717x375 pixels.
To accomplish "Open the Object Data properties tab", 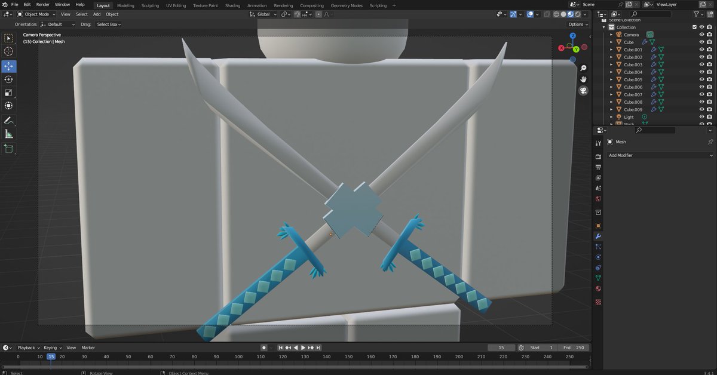I will (x=598, y=278).
